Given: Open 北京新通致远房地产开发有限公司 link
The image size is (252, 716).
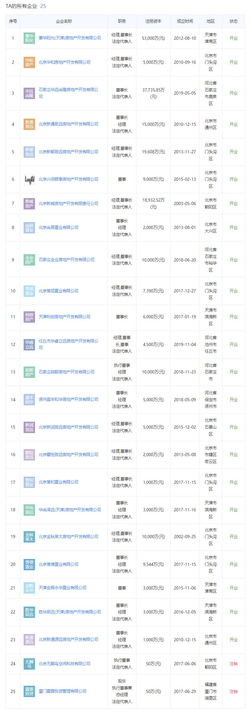Looking at the screenshot, I should pyautogui.click(x=68, y=124).
